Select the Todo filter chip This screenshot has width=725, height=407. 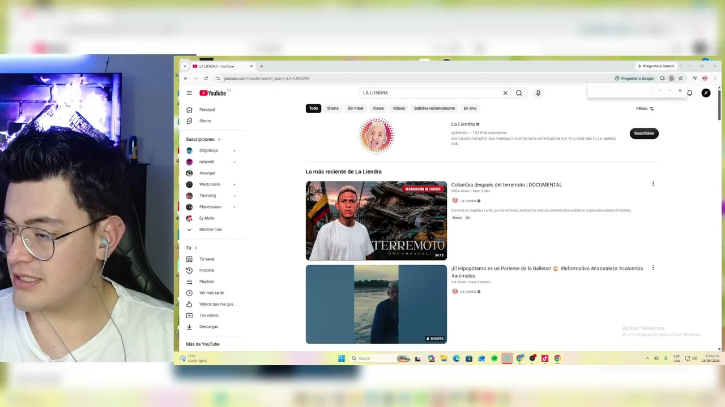point(313,109)
